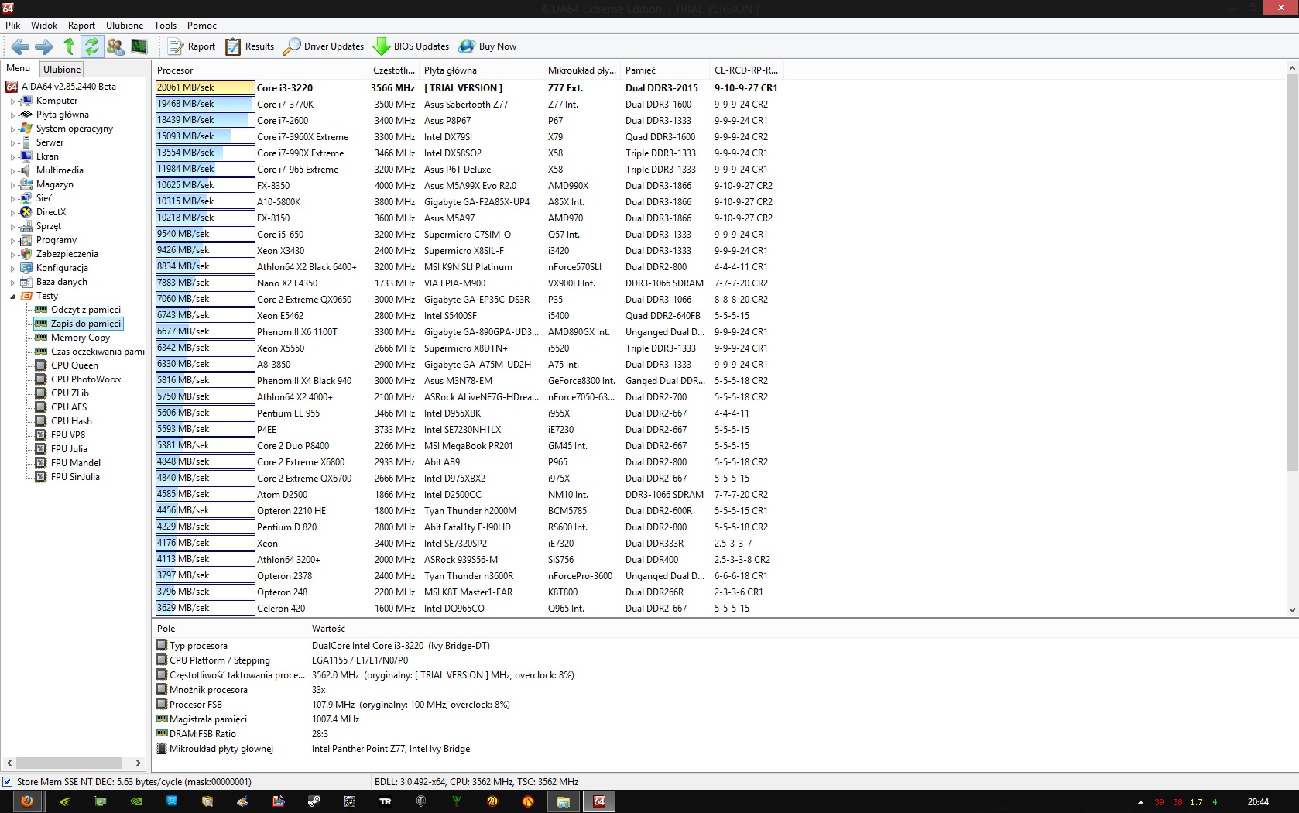Screen dimensions: 1299x813
Task: Show hidden system tray icons
Action: [x=1140, y=802]
